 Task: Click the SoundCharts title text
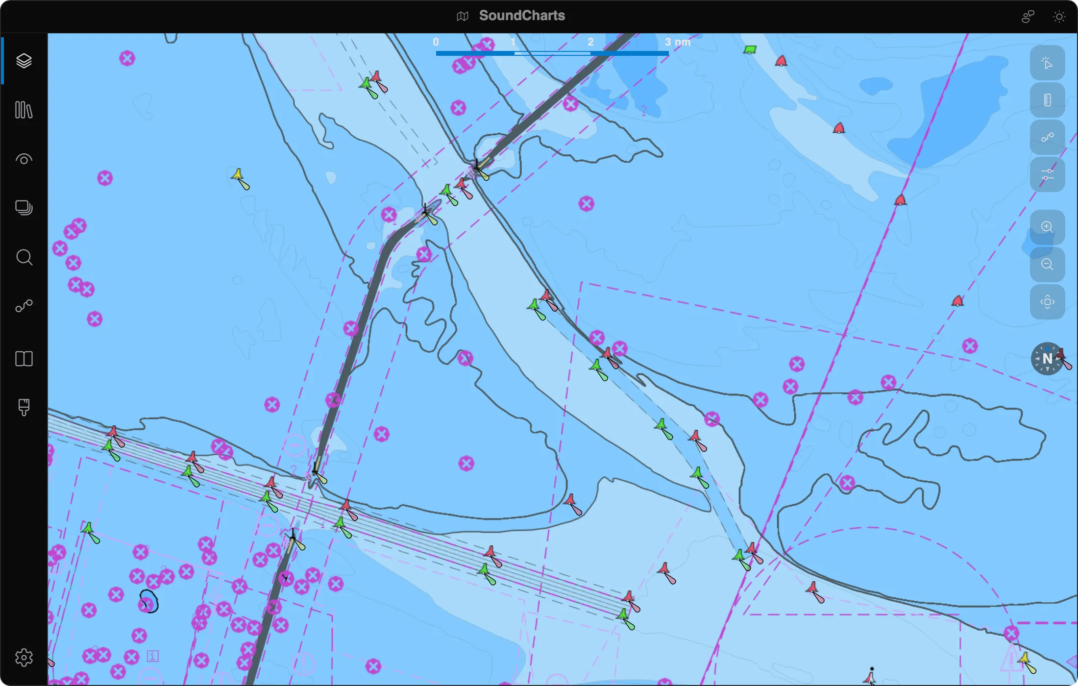click(x=522, y=16)
